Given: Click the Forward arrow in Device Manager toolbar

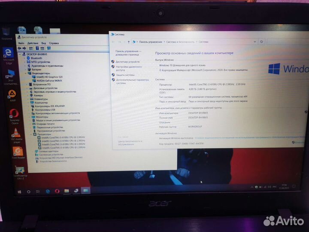Looking at the screenshot, I should 24,48.
